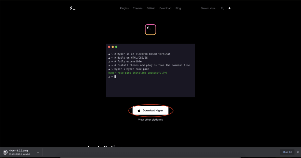Viewport: 301px width, 158px height.
Task: Click the text 'hyper-rose-pine installed successfully!'
Action: [138, 73]
